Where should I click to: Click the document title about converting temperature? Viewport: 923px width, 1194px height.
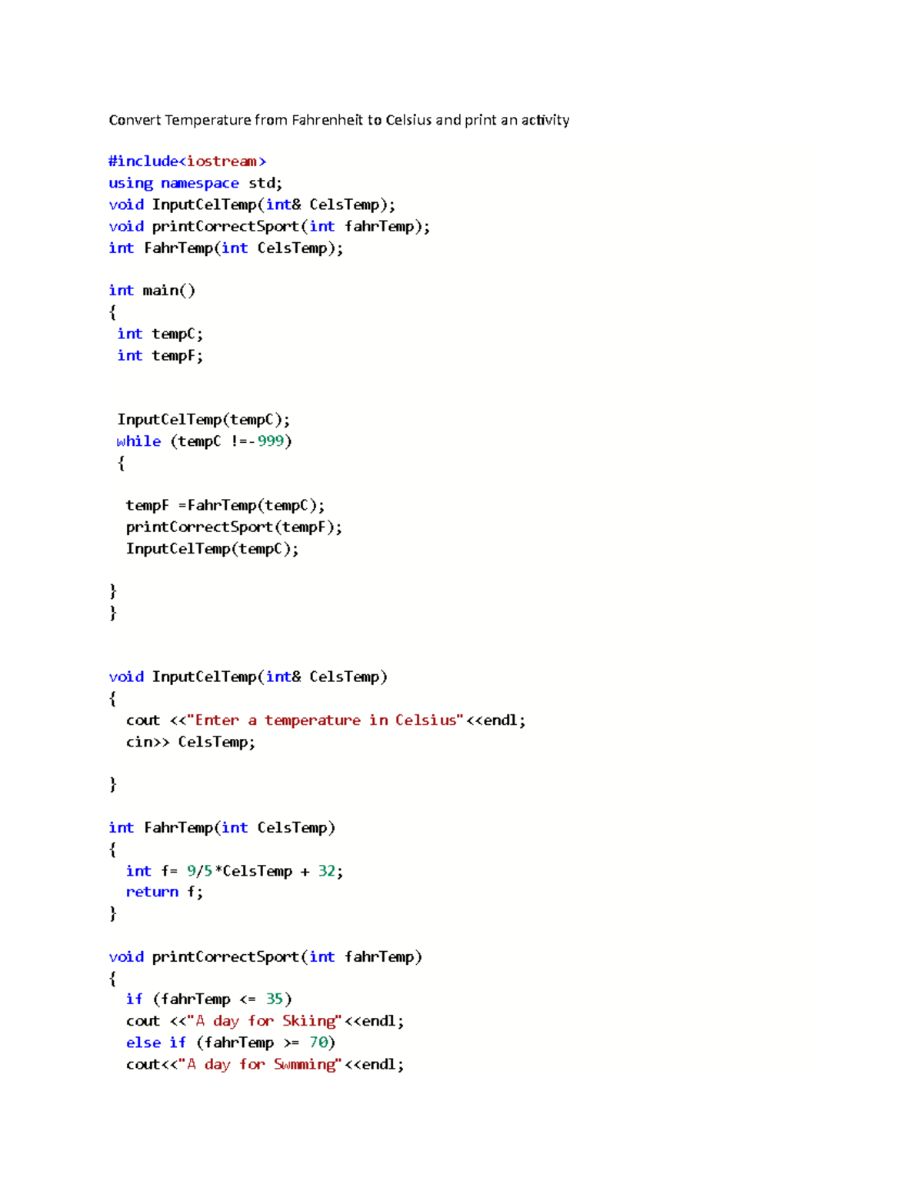339,120
